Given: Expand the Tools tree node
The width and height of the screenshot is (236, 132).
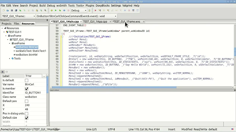Looking at the screenshot, I should click(10, 58).
